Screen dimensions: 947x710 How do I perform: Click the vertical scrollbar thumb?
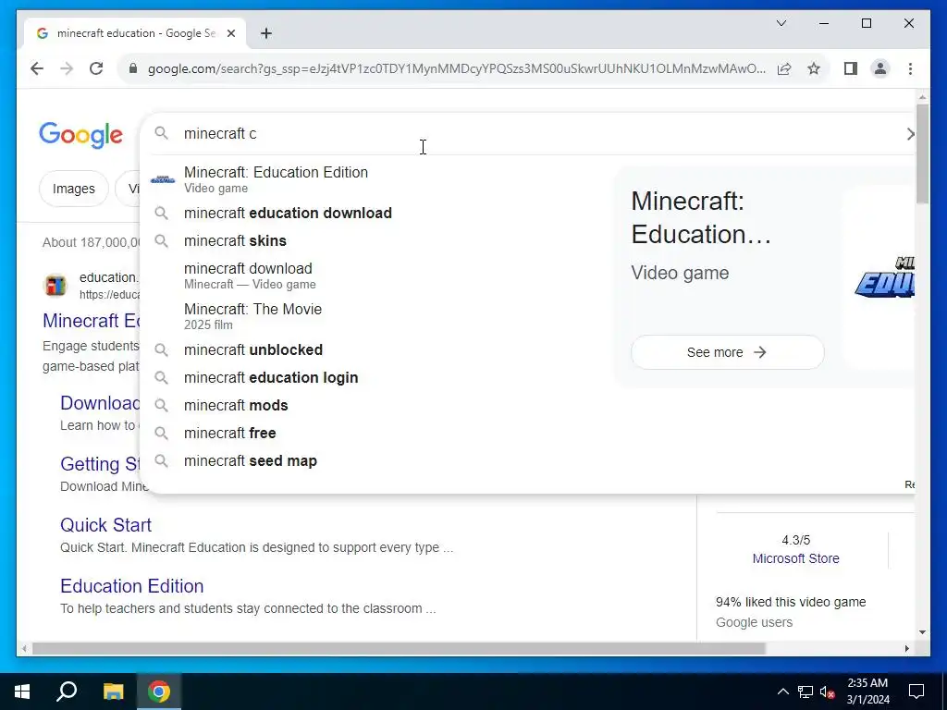coord(922,154)
